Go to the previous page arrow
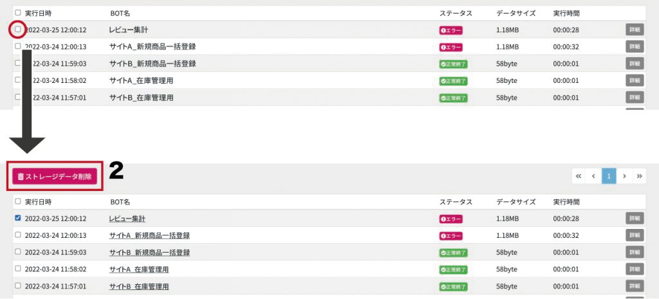659x299 pixels. 593,176
